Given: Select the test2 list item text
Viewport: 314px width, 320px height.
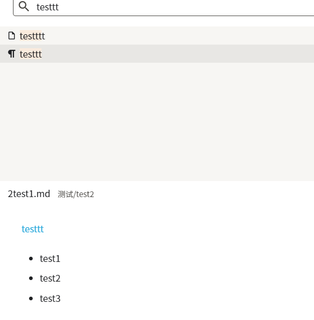Looking at the screenshot, I should (x=50, y=279).
